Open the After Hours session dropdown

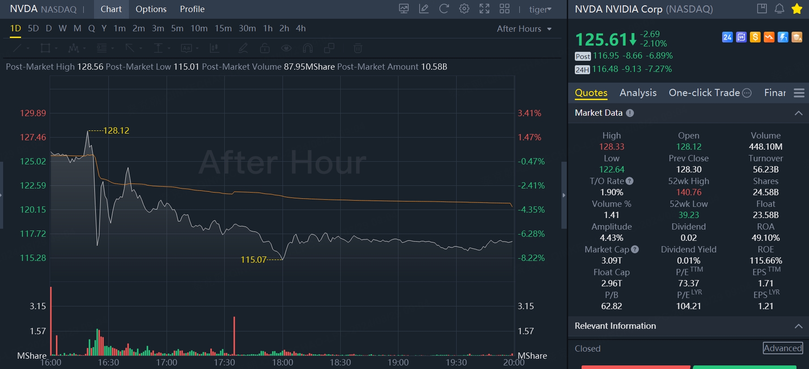click(x=524, y=29)
